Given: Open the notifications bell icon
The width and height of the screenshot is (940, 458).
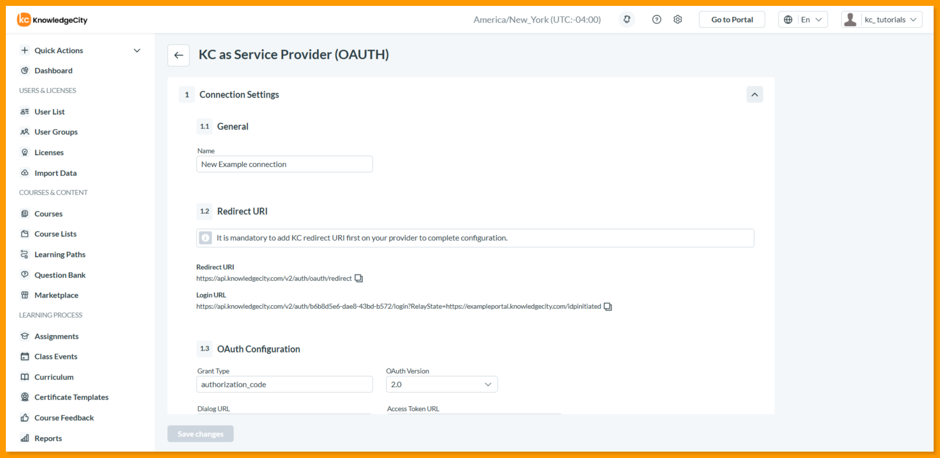Looking at the screenshot, I should tap(627, 20).
